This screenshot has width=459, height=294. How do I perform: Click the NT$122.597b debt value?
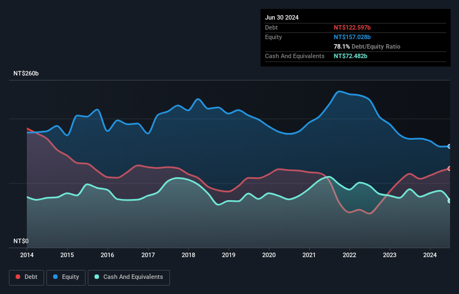point(352,27)
